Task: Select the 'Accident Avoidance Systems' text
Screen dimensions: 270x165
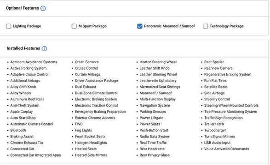Action: click(x=34, y=62)
